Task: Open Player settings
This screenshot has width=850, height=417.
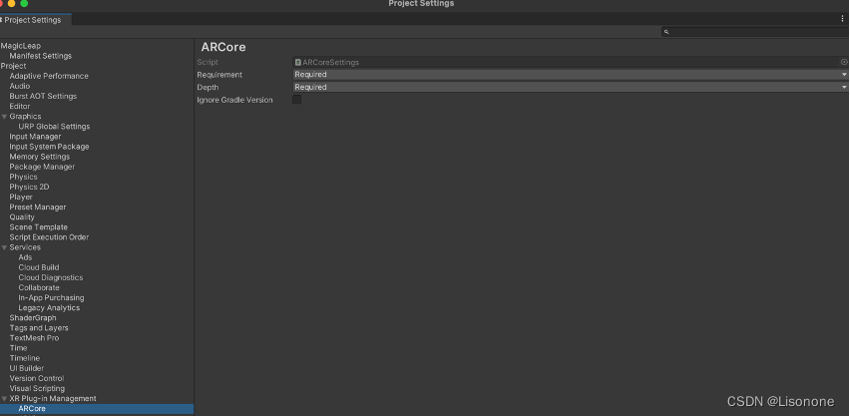Action: [x=21, y=198]
